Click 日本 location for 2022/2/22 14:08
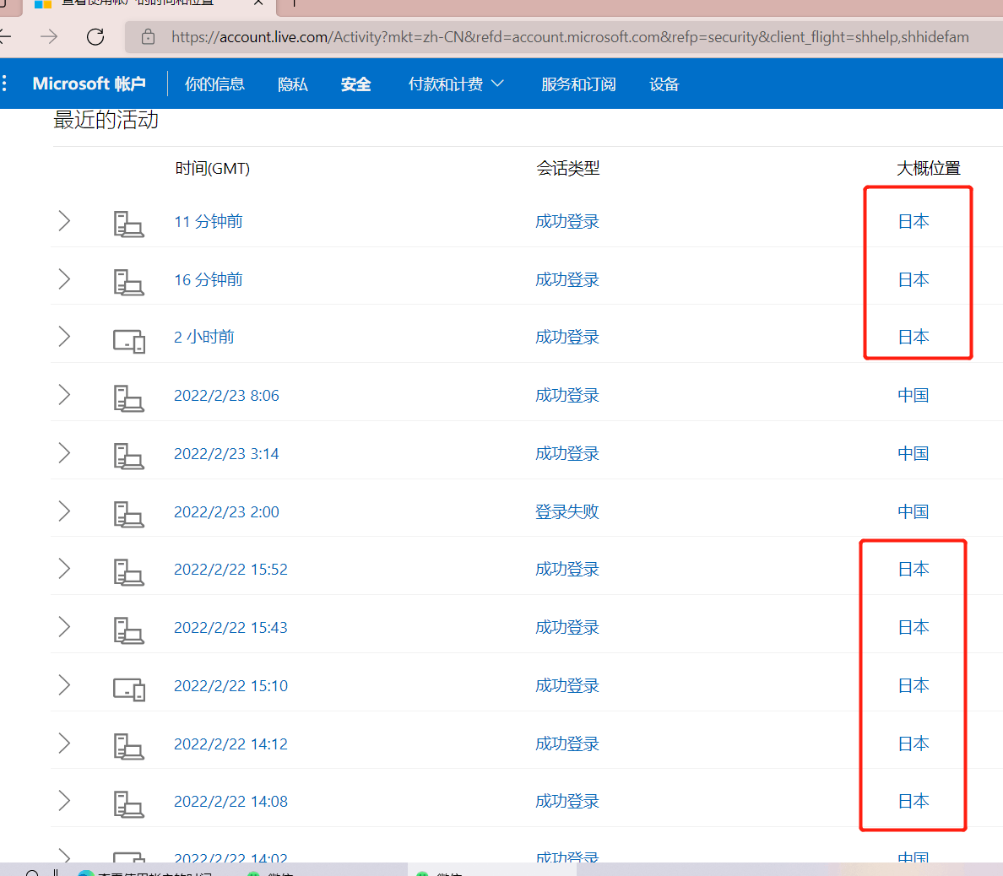The height and width of the screenshot is (876, 1003). tap(913, 801)
